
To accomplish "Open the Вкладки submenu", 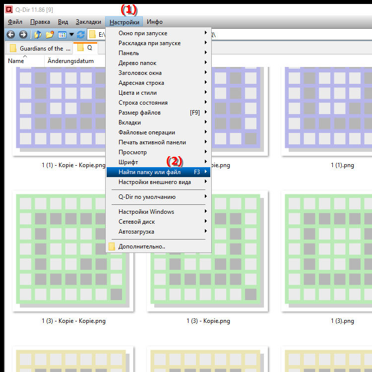I will click(x=158, y=123).
